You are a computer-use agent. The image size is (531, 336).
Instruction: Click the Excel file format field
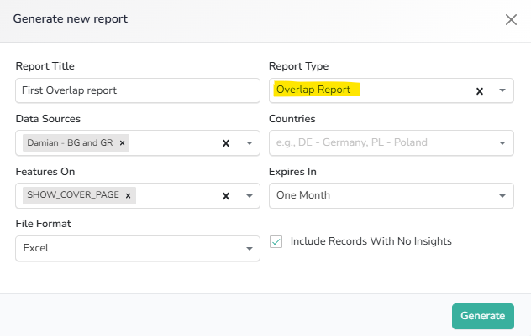pyautogui.click(x=126, y=248)
